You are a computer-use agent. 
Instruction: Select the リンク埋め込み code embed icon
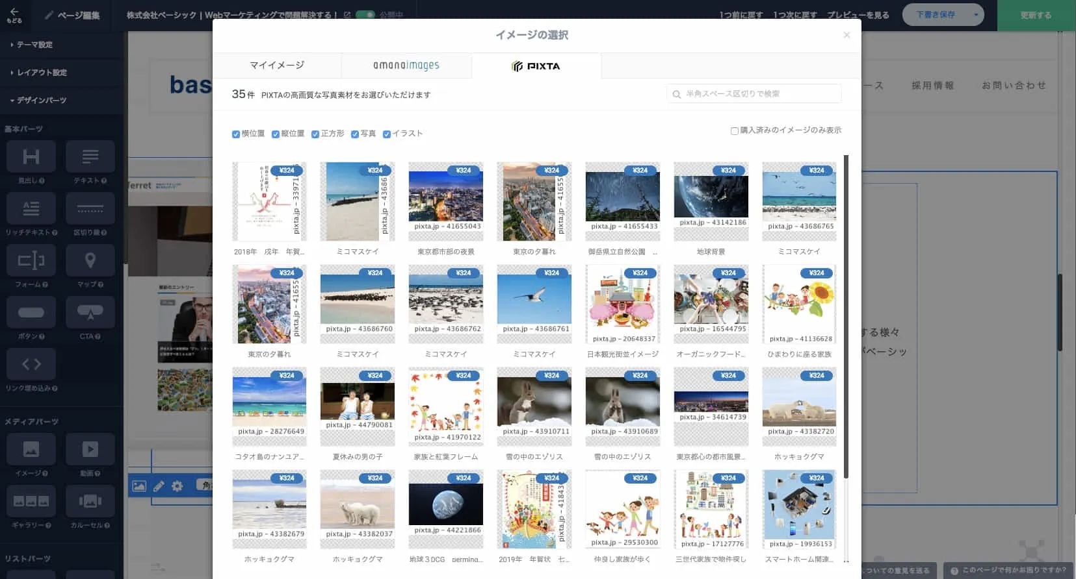coord(31,364)
